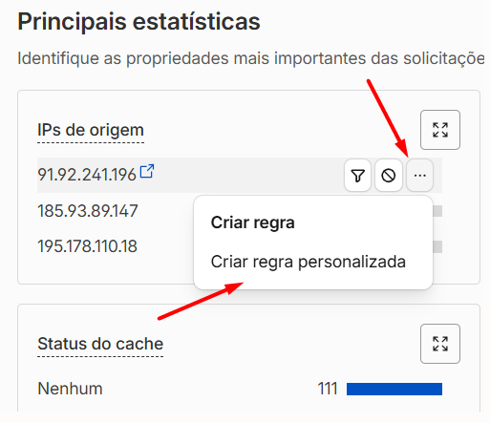The image size is (490, 423).
Task: Select the 185.93.89.147 IP address
Action: (88, 211)
